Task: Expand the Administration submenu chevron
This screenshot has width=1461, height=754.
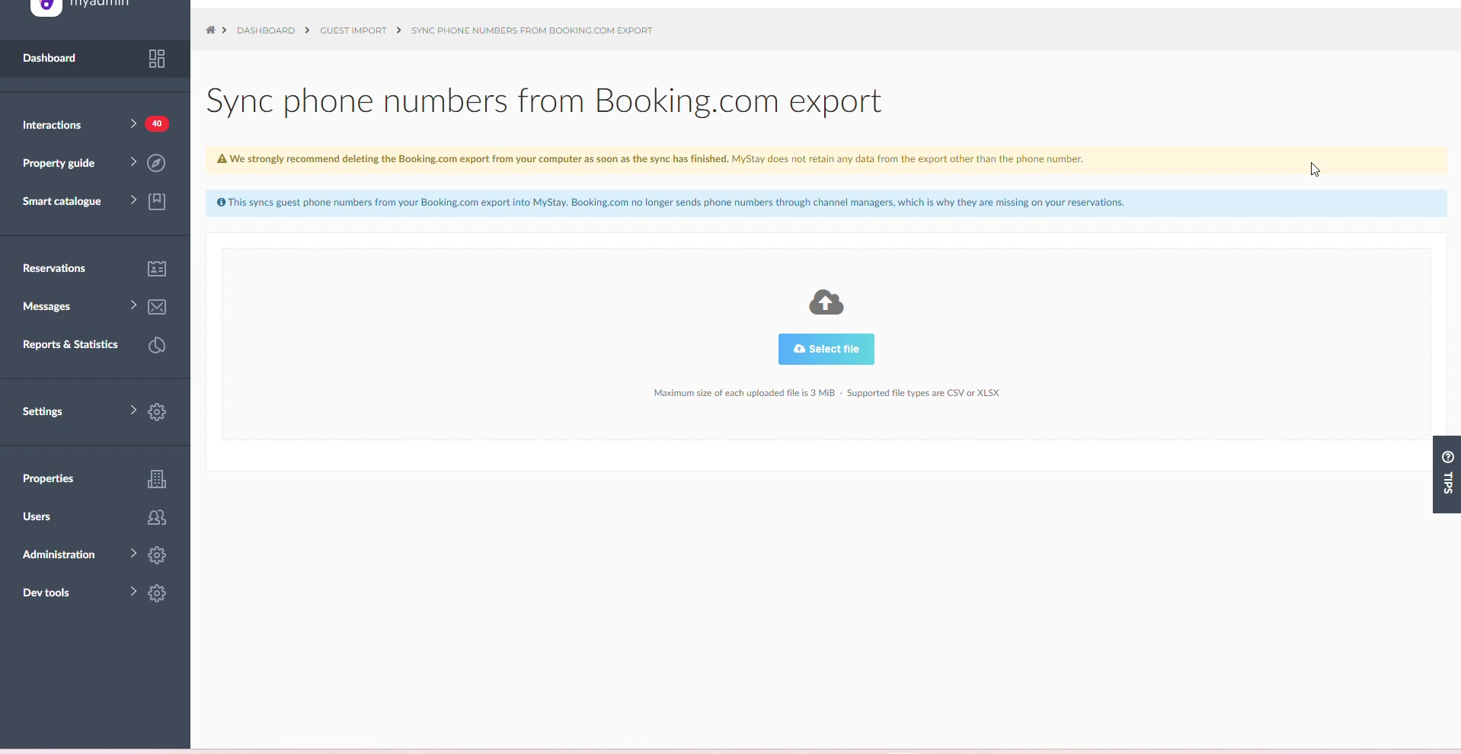Action: [x=133, y=553]
